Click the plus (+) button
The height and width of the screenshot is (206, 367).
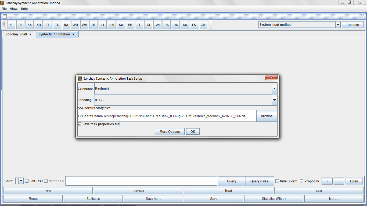point(327,181)
